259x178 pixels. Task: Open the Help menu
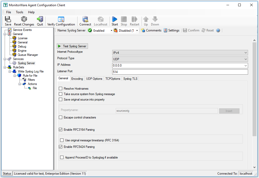coord(31,12)
